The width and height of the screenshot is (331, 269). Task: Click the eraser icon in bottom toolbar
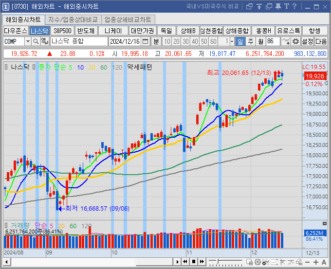tap(299, 262)
